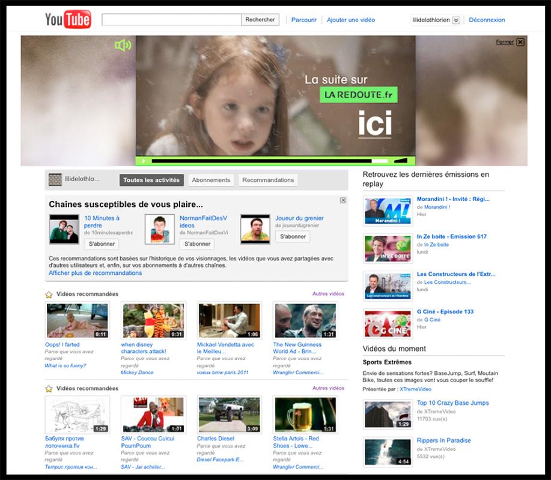Open The New Guinness World Ad thumbnail

coord(305,320)
